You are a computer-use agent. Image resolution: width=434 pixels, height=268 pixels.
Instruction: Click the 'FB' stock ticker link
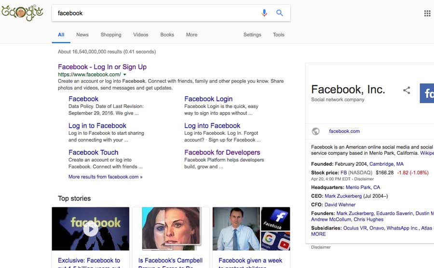tap(343, 173)
